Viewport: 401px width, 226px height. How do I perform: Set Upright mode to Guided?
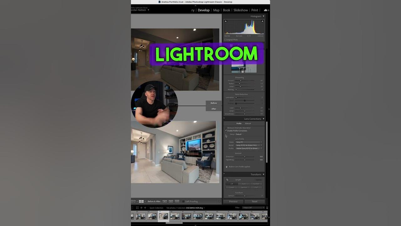click(x=256, y=184)
